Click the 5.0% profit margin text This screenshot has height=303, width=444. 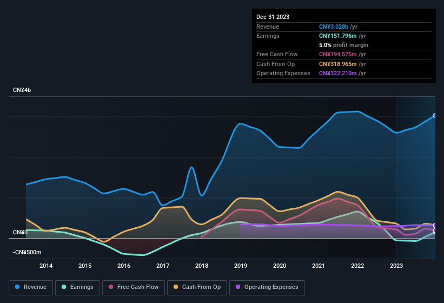pyautogui.click(x=344, y=45)
